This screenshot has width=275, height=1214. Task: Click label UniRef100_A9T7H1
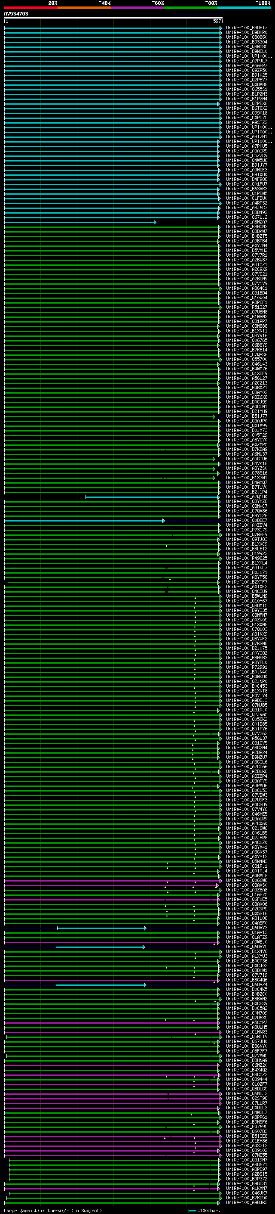pyautogui.click(x=247, y=137)
